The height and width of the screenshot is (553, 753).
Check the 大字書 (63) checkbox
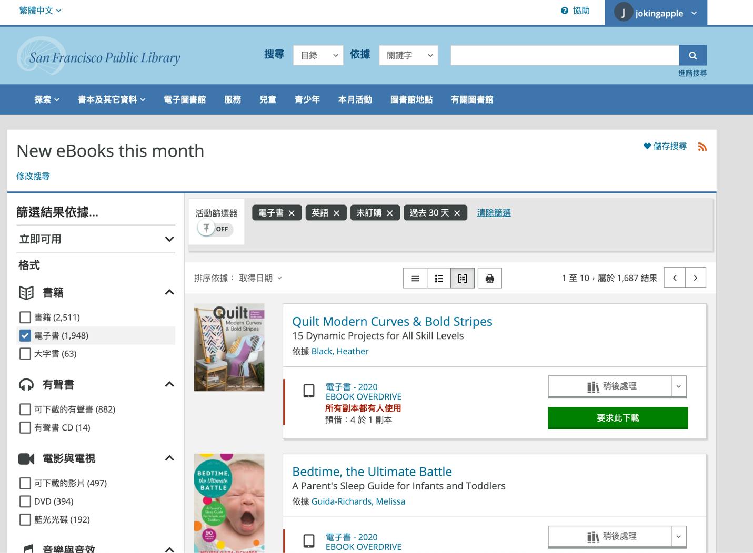pos(25,354)
